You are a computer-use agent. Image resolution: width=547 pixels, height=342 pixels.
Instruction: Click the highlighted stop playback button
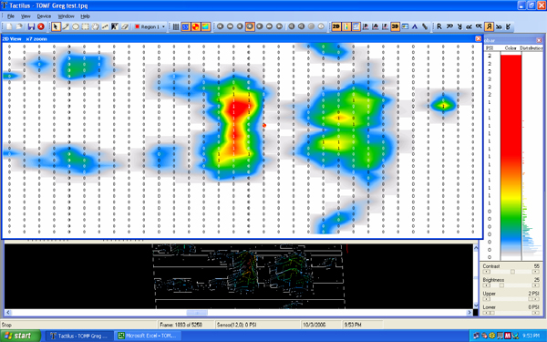pos(250,26)
